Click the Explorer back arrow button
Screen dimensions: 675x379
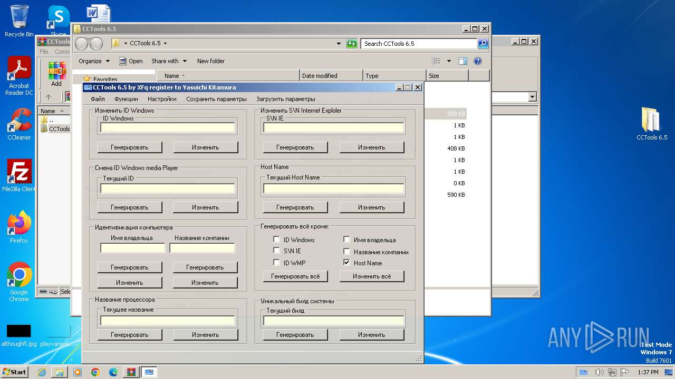82,44
